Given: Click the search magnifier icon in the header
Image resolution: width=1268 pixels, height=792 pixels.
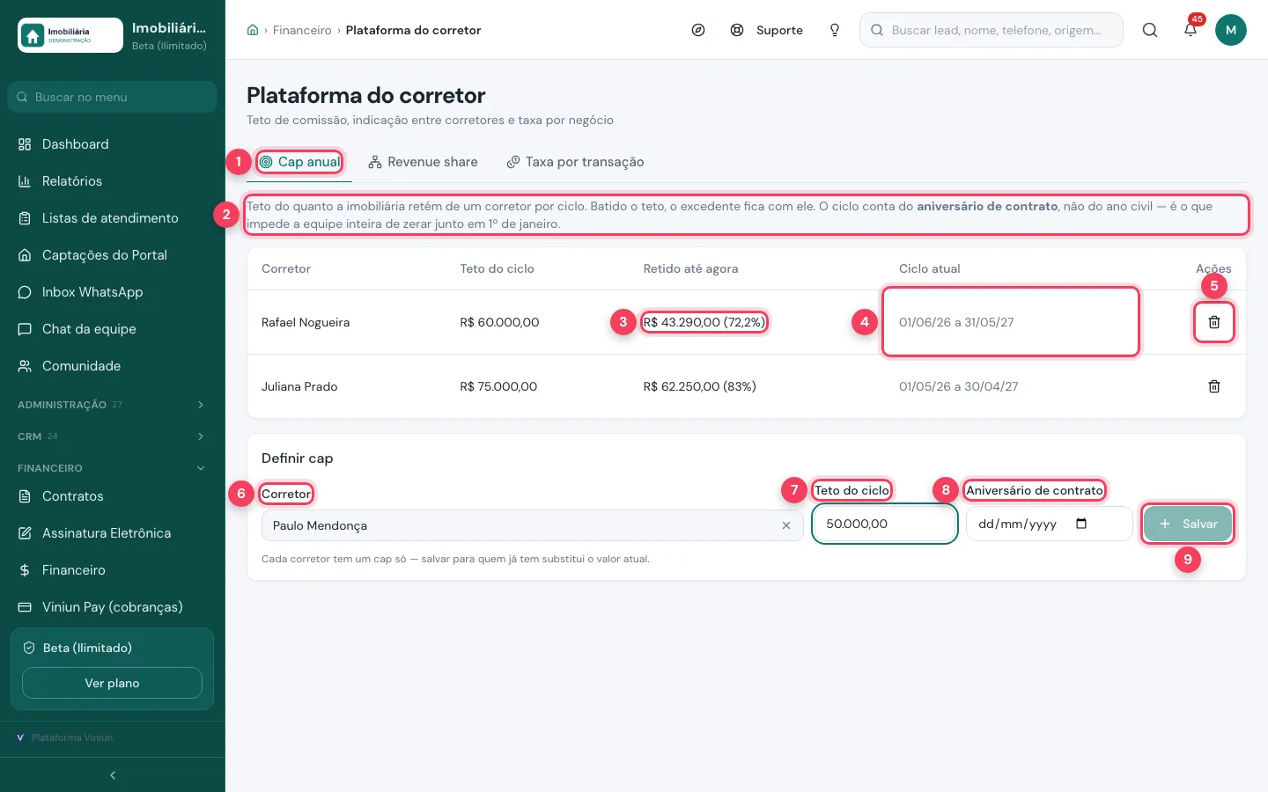Looking at the screenshot, I should point(1150,30).
